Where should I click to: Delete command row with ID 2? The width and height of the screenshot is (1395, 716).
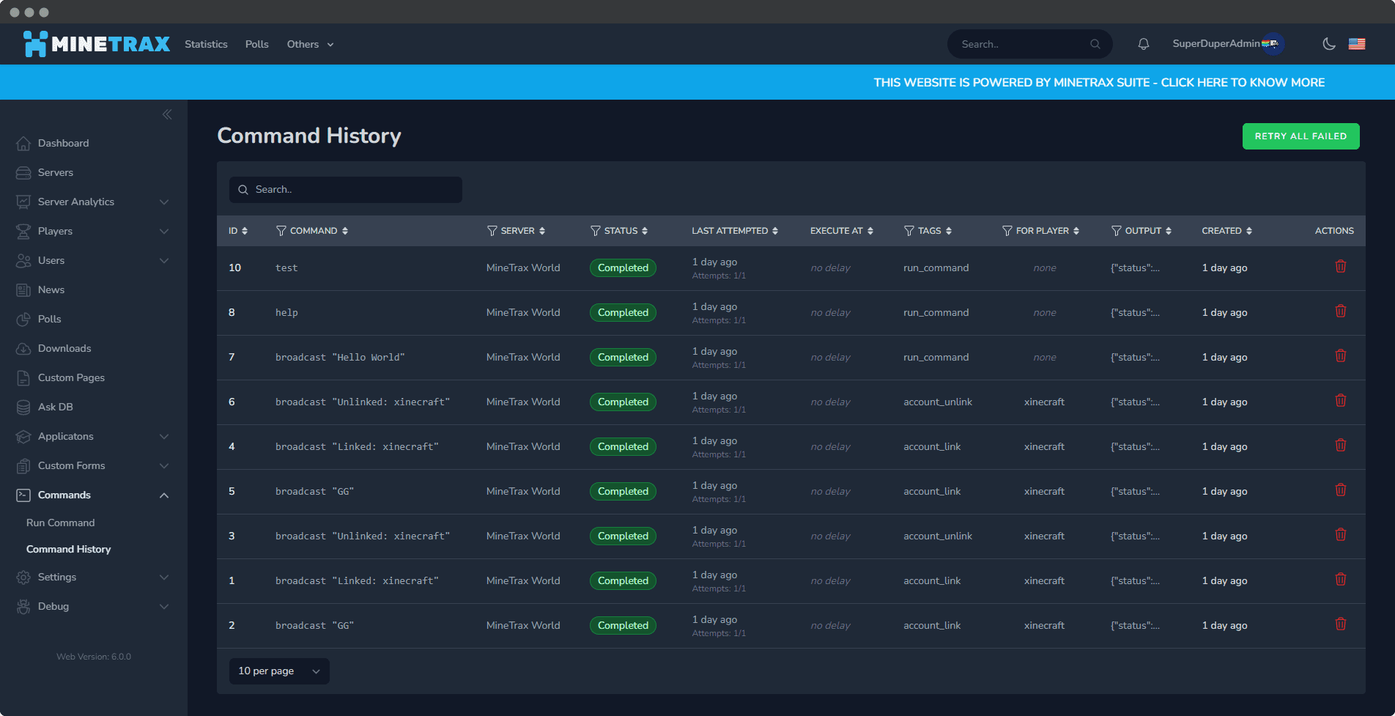(1340, 624)
